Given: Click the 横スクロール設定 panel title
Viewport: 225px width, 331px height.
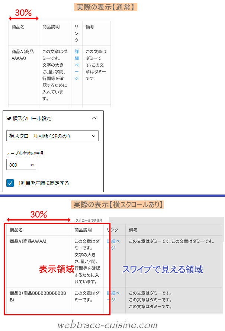Looking at the screenshot, I should point(32,118).
